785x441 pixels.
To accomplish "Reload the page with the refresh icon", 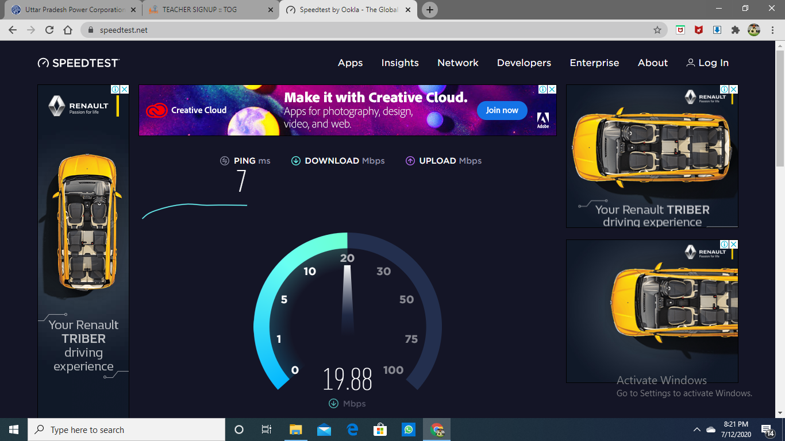I will point(49,30).
